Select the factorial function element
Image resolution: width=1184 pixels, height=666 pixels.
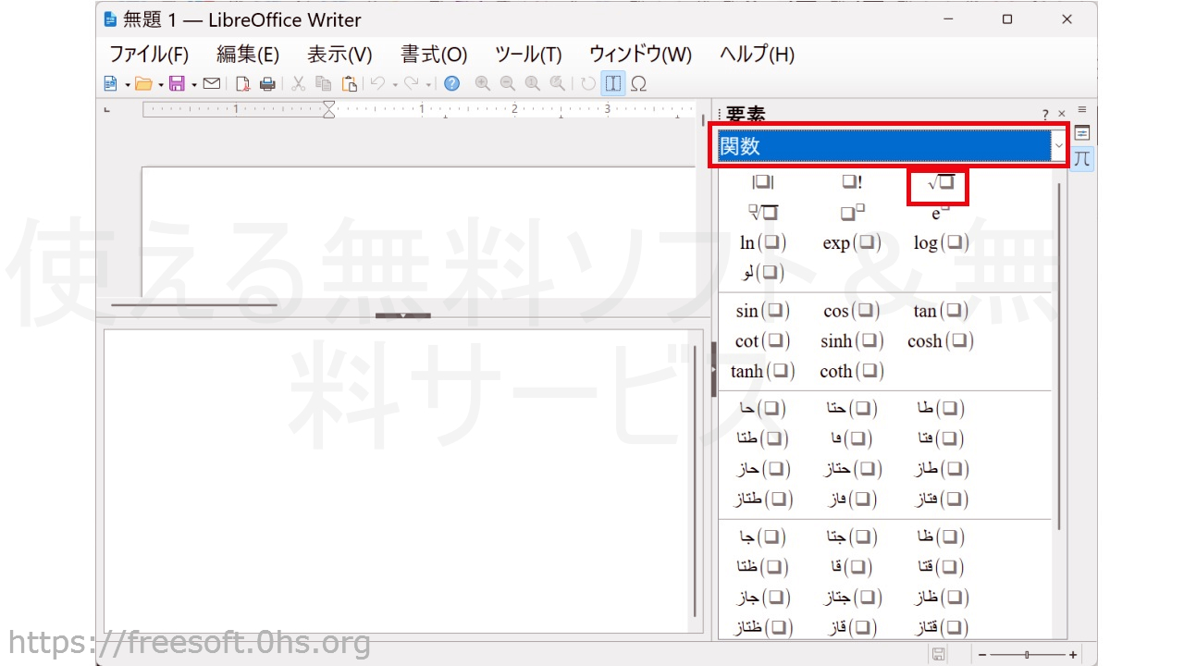click(x=851, y=184)
